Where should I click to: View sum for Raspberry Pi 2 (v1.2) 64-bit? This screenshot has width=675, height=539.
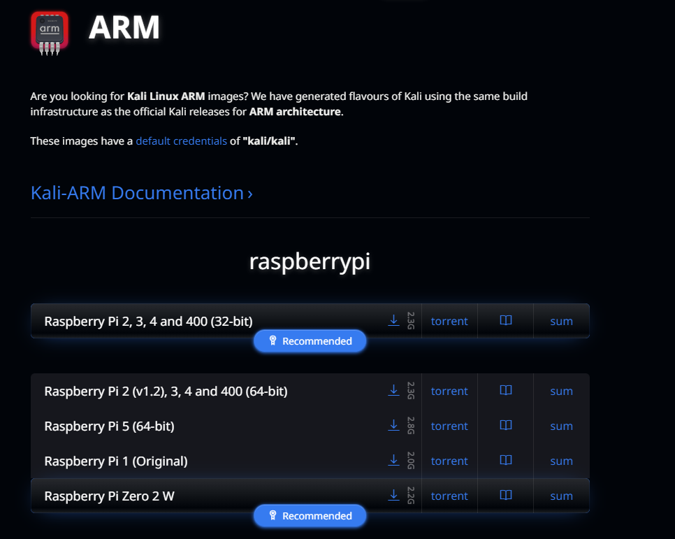point(561,391)
